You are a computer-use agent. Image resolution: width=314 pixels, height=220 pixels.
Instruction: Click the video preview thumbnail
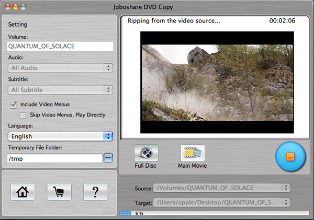click(217, 83)
